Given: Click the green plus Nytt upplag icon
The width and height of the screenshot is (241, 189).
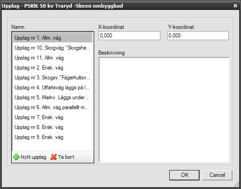Looking at the screenshot, I should (x=16, y=157).
